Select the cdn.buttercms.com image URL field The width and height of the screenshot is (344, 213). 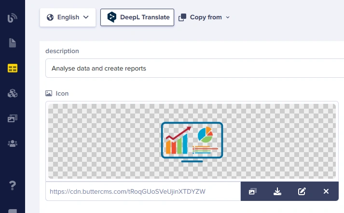[143, 191]
